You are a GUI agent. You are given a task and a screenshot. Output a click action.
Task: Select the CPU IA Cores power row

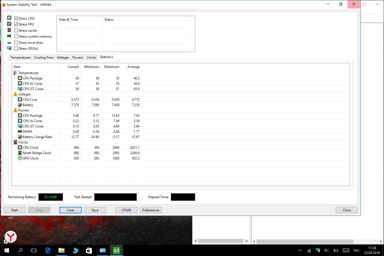point(76,121)
